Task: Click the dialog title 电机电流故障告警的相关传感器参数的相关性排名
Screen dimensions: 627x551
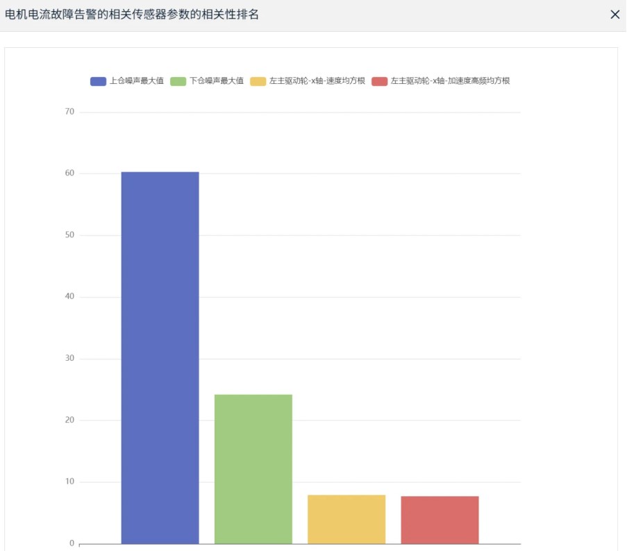Action: [132, 15]
